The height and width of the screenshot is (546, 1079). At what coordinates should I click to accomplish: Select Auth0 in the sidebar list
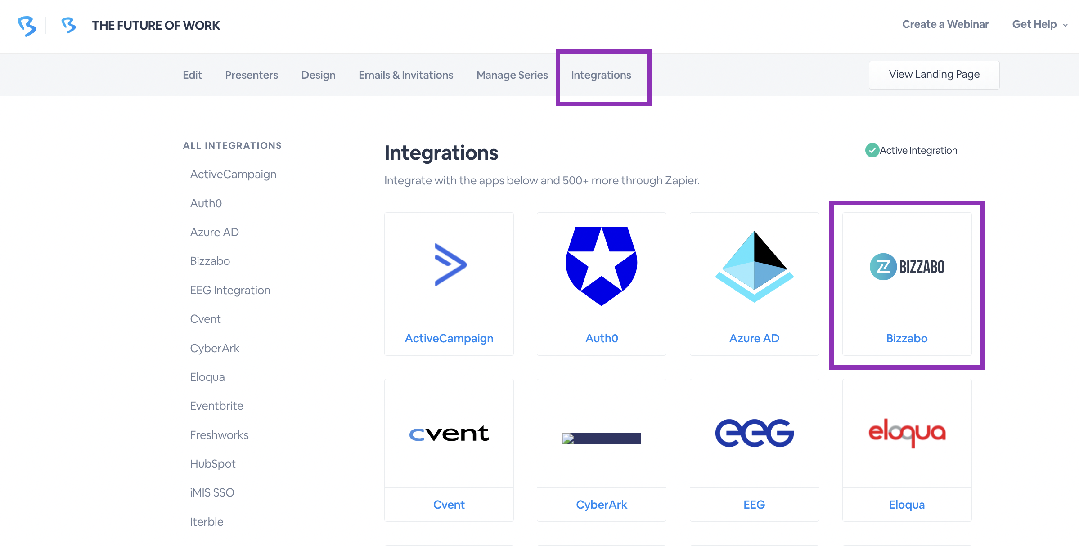point(206,203)
